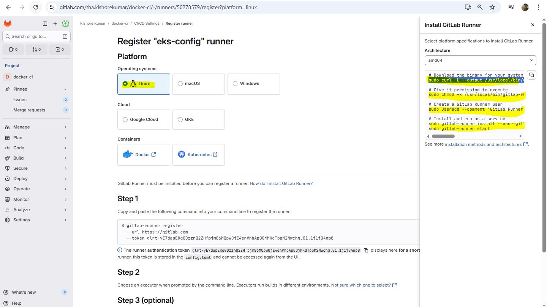Toggle the sidebar collapse icon
This screenshot has width=547, height=307.
pos(45,23)
